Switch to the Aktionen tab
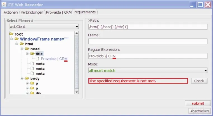 [x=11, y=12]
